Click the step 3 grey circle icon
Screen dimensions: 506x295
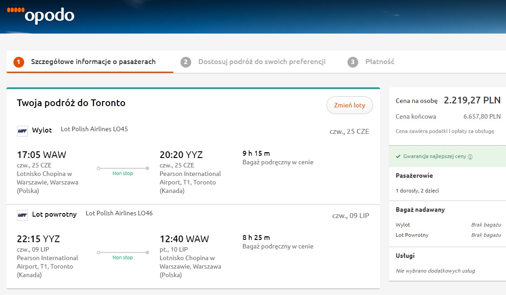coord(353,62)
